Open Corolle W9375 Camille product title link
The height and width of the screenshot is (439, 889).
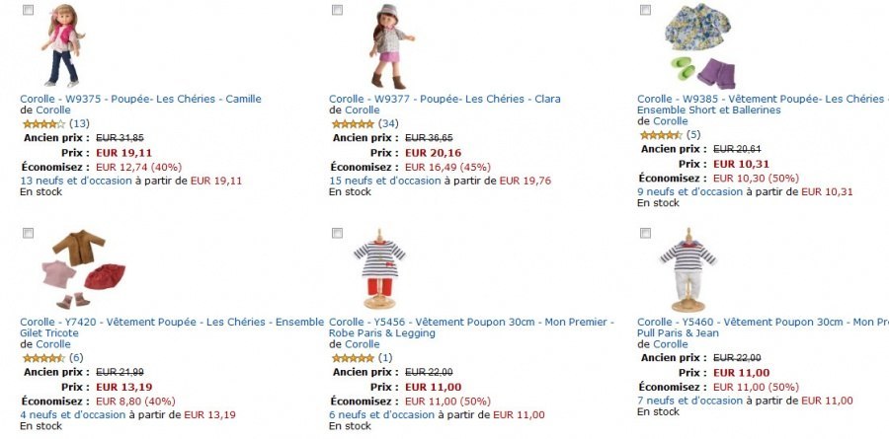tap(140, 99)
